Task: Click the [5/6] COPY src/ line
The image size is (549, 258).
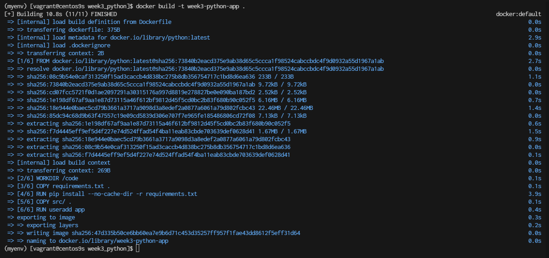Action: pos(40,201)
